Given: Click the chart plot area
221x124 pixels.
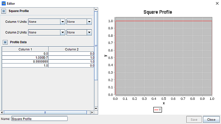Looking at the screenshot, I should point(164,56).
